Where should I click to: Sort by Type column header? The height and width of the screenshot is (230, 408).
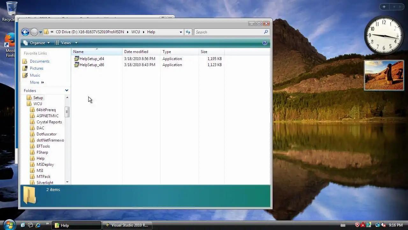pyautogui.click(x=179, y=52)
